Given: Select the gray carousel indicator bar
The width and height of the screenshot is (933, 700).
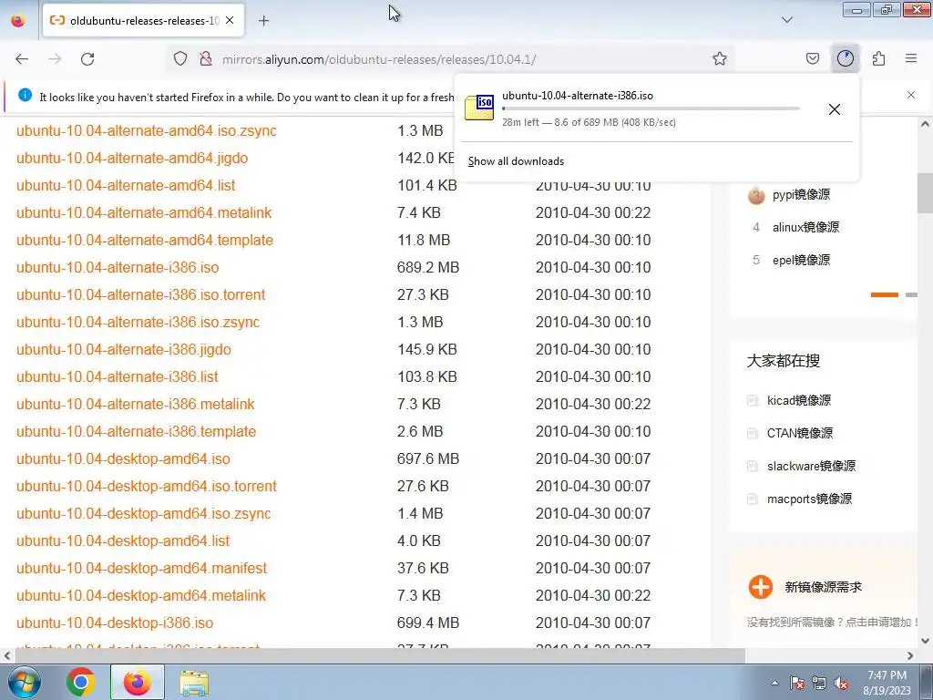Looking at the screenshot, I should point(911,294).
